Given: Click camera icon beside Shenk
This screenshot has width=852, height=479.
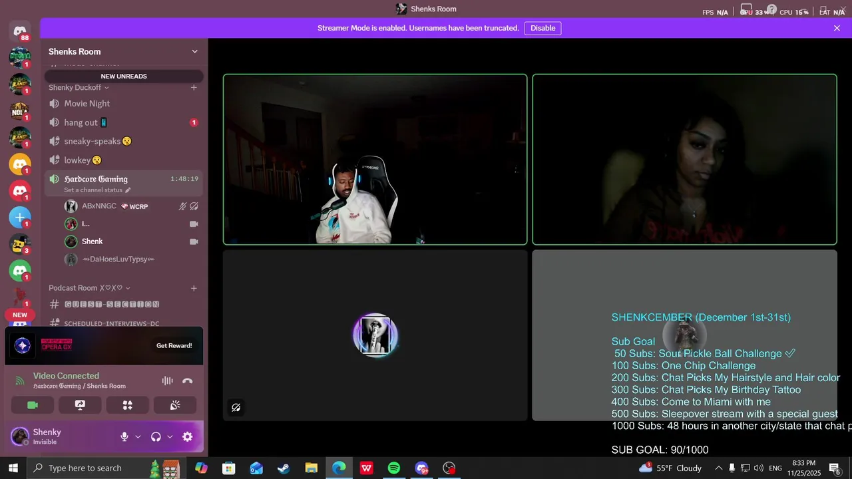Looking at the screenshot, I should 194,241.
